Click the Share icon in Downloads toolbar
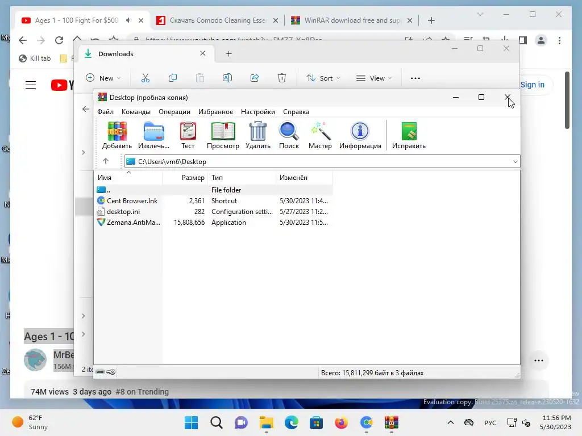Screen dimensions: 582x436 pos(255,78)
